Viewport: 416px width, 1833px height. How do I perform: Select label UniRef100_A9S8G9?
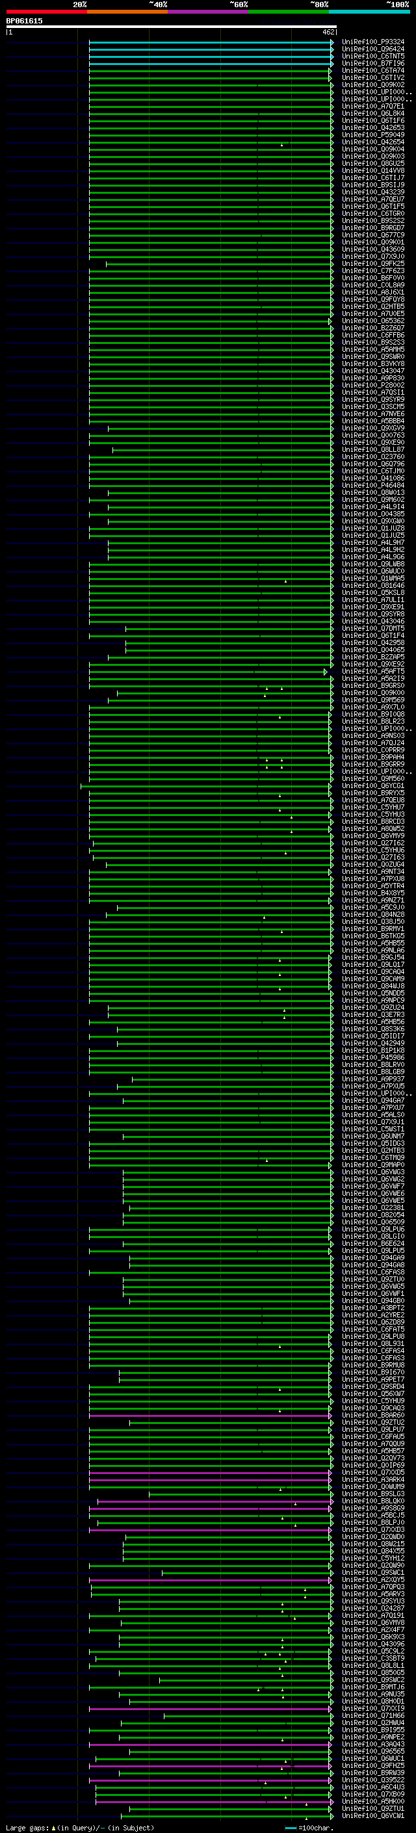point(373,1508)
